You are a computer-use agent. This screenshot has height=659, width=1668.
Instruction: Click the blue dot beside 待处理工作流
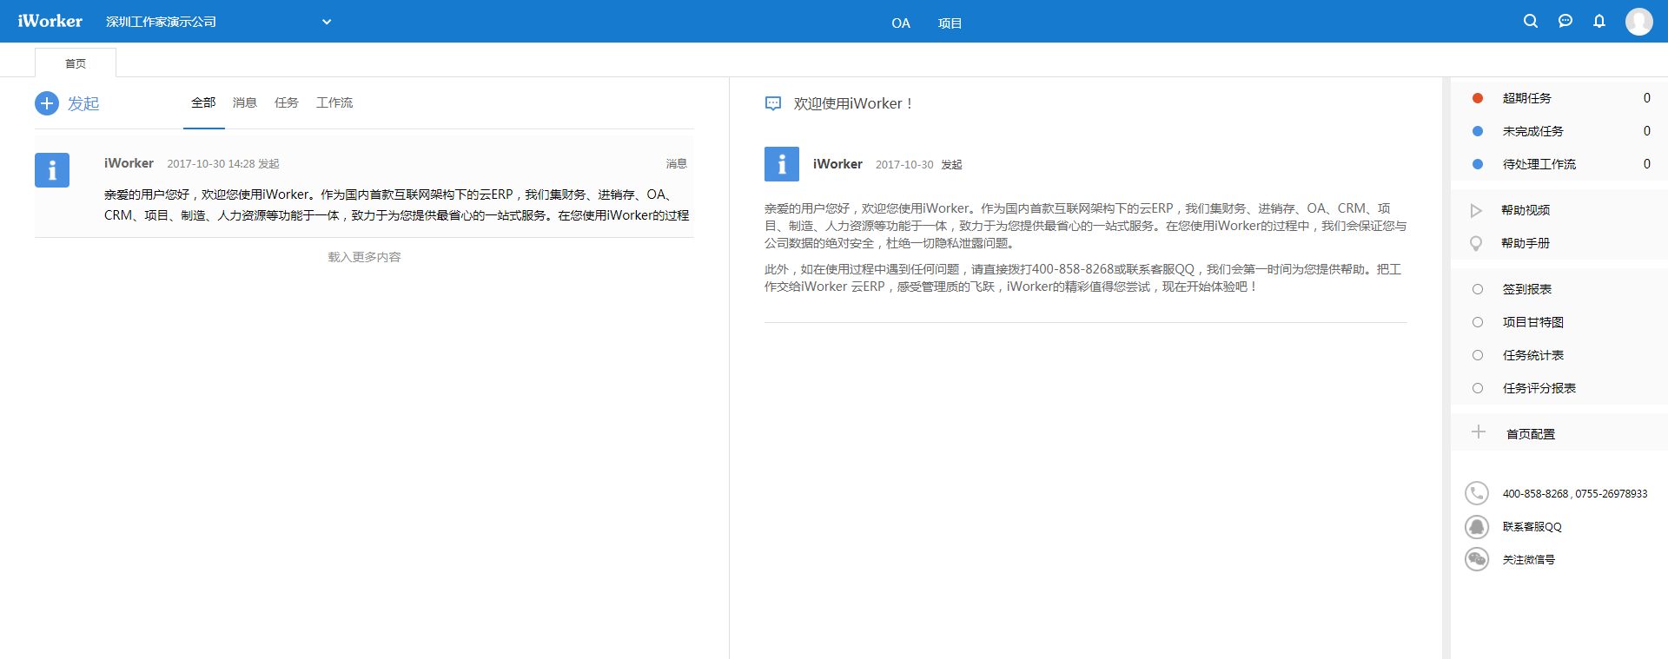click(x=1478, y=164)
